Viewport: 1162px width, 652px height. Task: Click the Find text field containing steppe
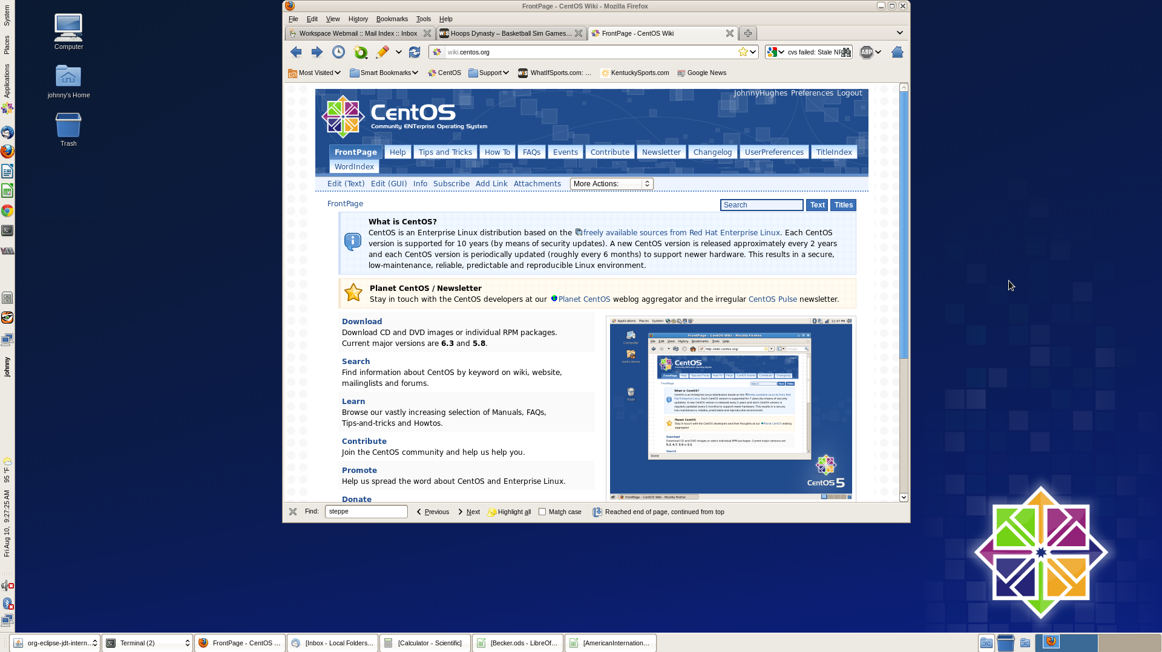(366, 512)
